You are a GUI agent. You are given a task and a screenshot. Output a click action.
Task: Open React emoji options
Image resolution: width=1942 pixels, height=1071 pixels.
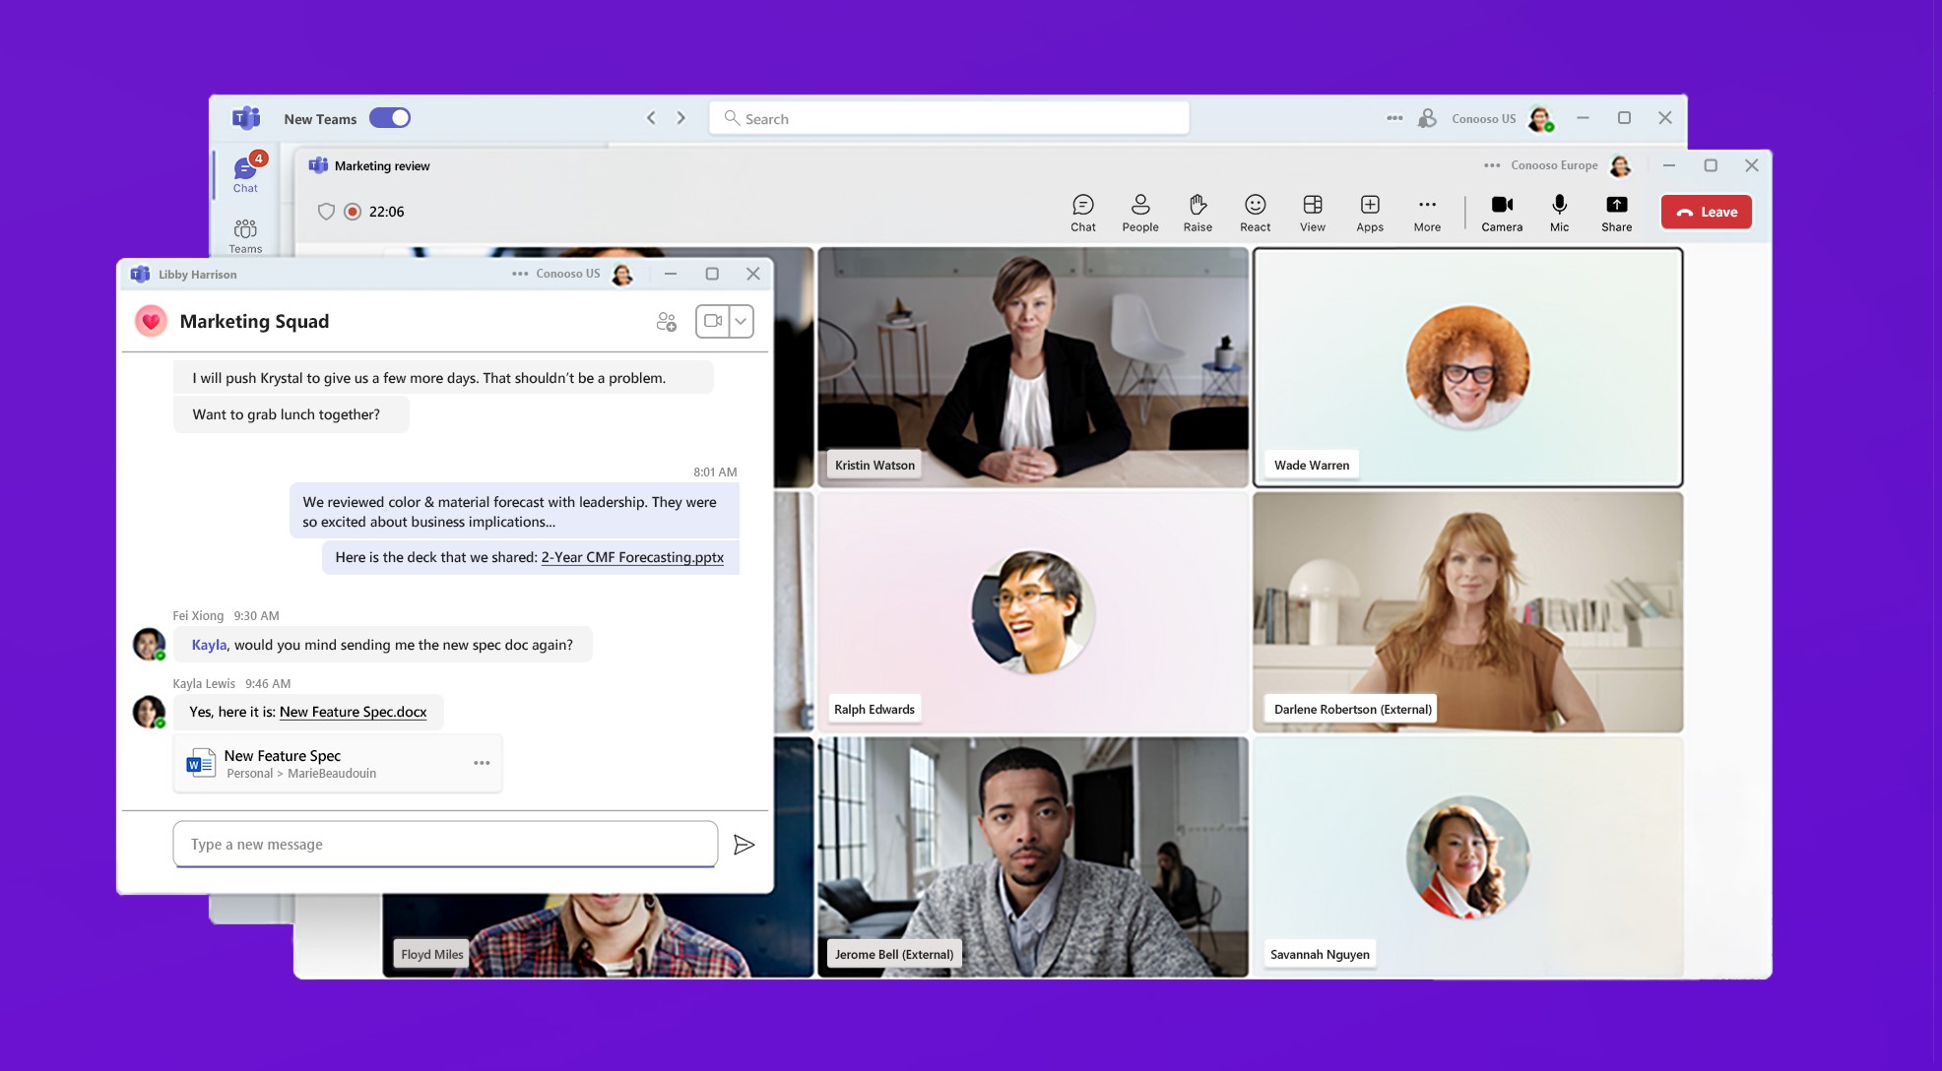(1255, 213)
